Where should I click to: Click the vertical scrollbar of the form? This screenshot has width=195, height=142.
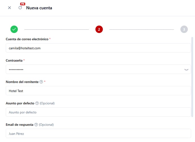click(192, 77)
